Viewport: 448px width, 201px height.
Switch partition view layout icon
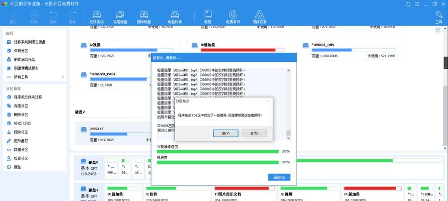tap(438, 30)
